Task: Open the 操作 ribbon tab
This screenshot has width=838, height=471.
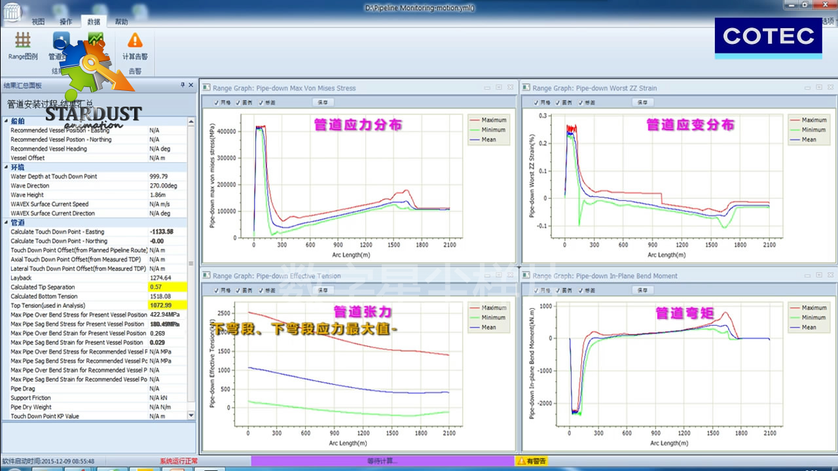Action: [65, 22]
